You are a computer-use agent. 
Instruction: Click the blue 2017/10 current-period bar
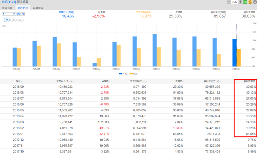(x=15, y=57)
